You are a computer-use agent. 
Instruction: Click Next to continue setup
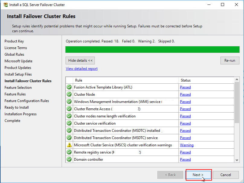[198, 175]
